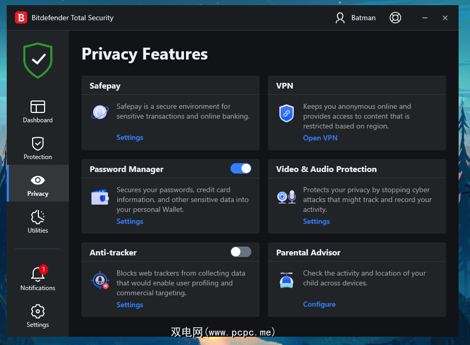Viewport: 470px width, 345px height.
Task: Click the webcam and microphone icon
Action: (x=286, y=197)
